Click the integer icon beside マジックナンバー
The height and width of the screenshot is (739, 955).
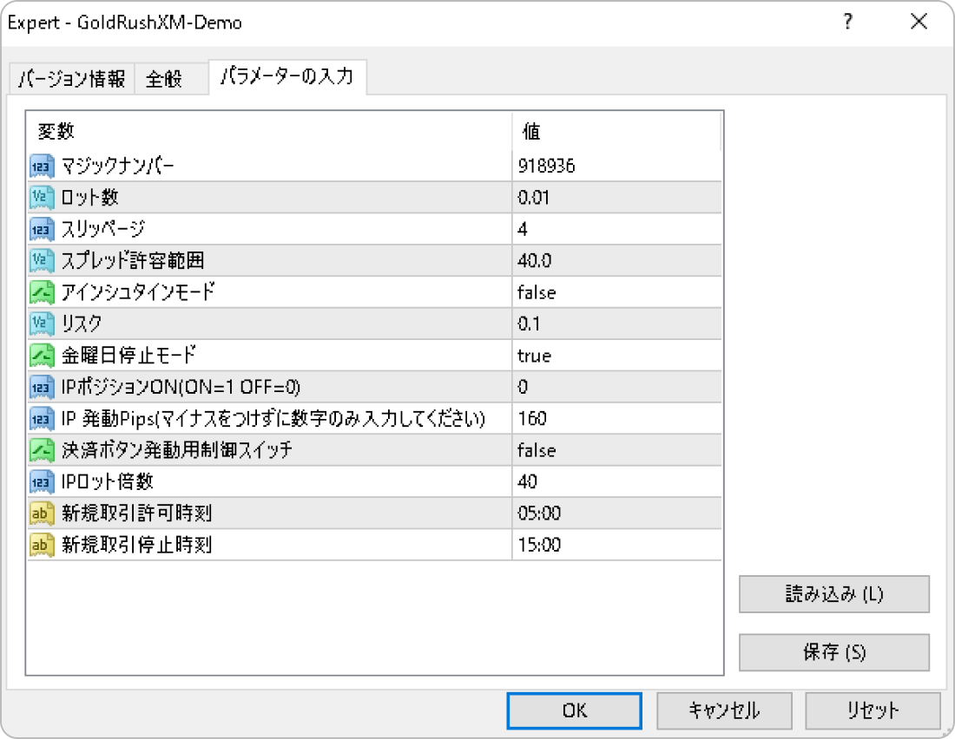click(42, 166)
